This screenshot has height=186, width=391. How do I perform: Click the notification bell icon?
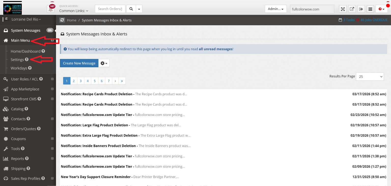tap(51, 9)
